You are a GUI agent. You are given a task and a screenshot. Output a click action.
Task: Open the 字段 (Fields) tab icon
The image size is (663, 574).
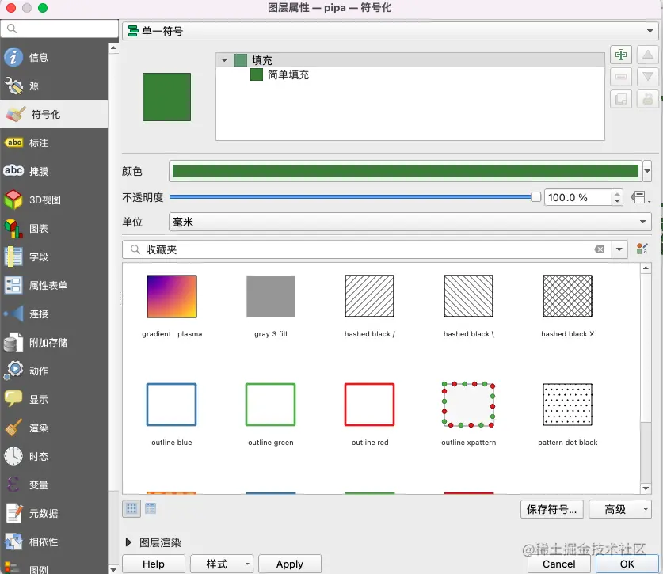pos(13,257)
